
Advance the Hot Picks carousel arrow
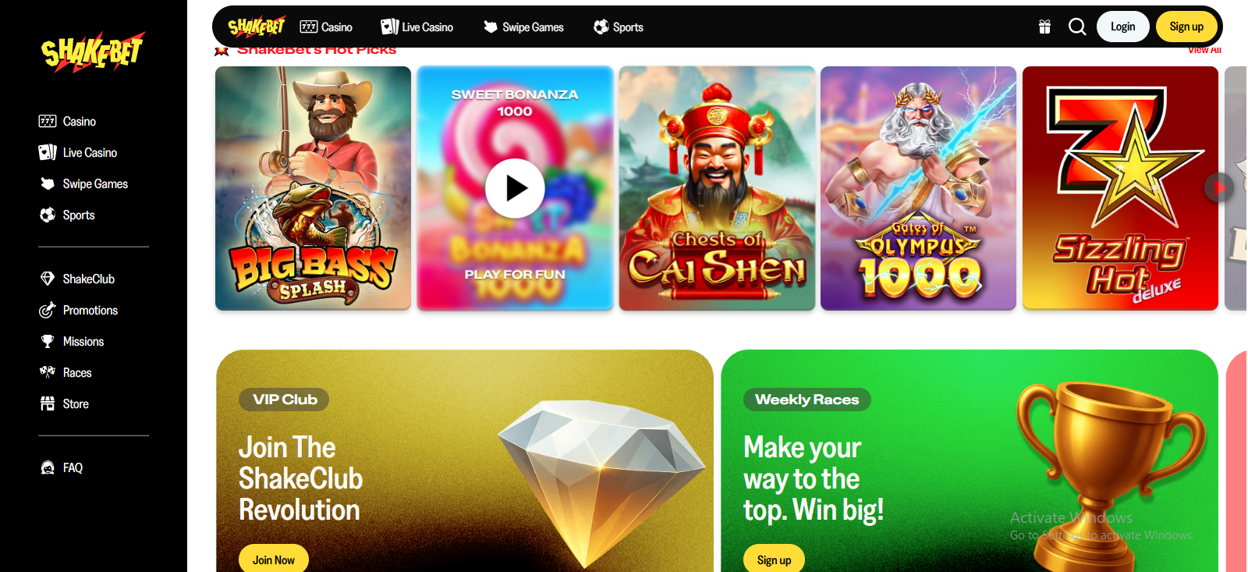(1218, 187)
